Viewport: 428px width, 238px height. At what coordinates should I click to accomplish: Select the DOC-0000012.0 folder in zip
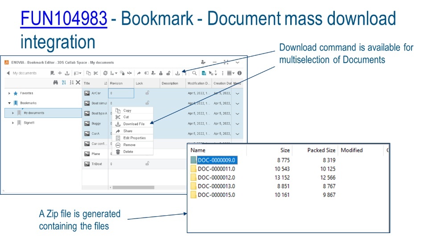point(213,178)
